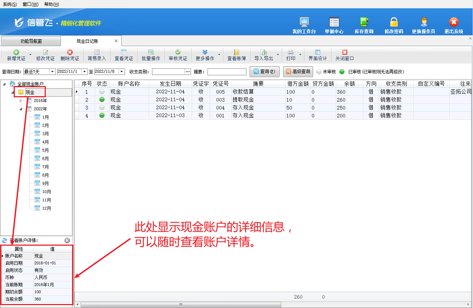Click into the 摘要 input field
Viewport: 473px width, 308px height.
point(227,72)
